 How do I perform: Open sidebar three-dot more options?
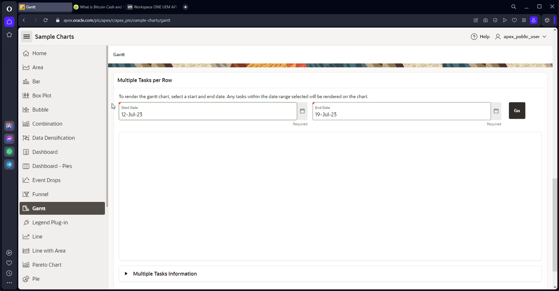pyautogui.click(x=9, y=283)
